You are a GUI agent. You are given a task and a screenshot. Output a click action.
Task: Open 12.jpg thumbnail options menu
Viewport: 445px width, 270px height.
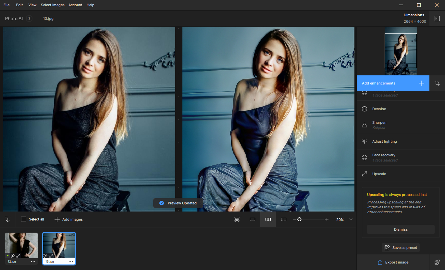[x=33, y=262]
